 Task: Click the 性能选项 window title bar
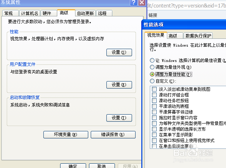[184, 25]
